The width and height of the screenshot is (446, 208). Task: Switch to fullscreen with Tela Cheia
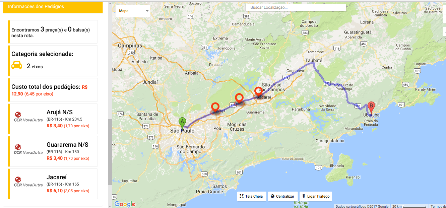(251, 196)
